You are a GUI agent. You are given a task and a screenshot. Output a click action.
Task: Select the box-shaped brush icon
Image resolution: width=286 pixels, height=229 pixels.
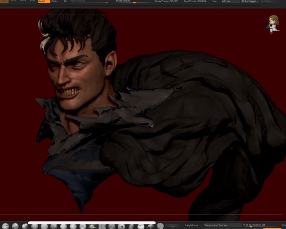[x=150, y=226]
